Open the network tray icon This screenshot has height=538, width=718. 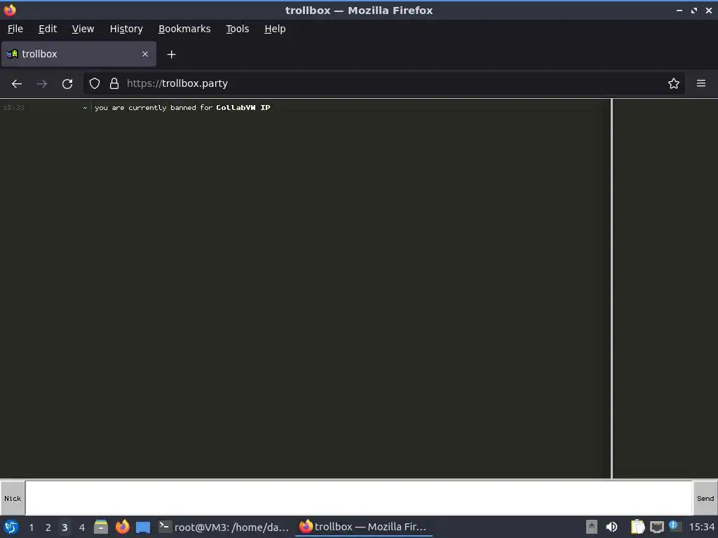(x=656, y=527)
